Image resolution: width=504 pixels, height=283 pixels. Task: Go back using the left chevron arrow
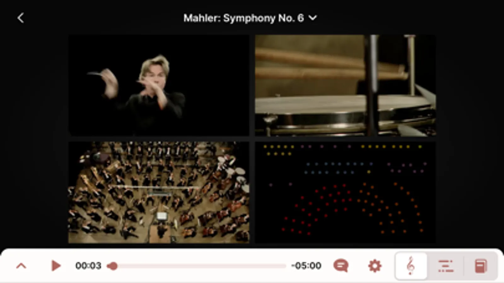[20, 18]
